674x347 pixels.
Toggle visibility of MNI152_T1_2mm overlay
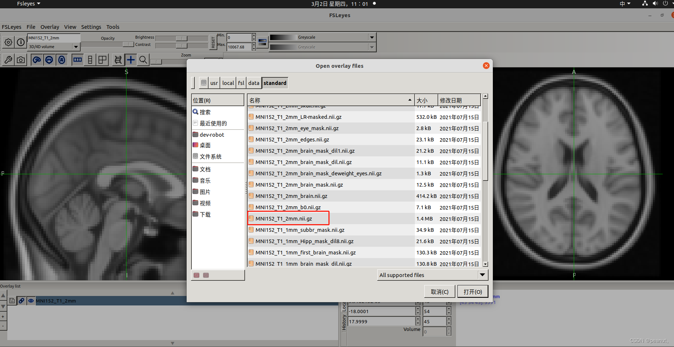click(x=31, y=300)
